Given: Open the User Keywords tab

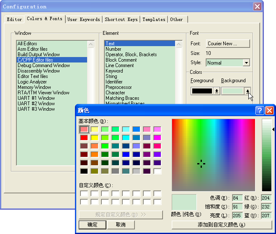Looking at the screenshot, I should (84, 19).
